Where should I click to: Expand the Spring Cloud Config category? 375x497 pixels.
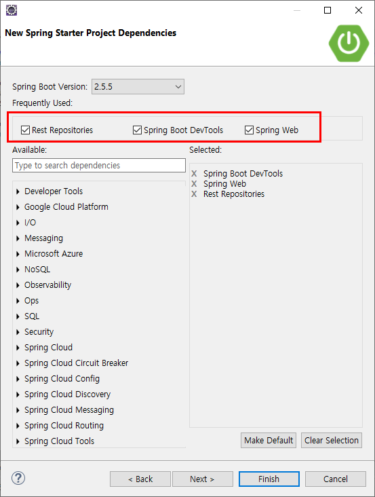(18, 379)
